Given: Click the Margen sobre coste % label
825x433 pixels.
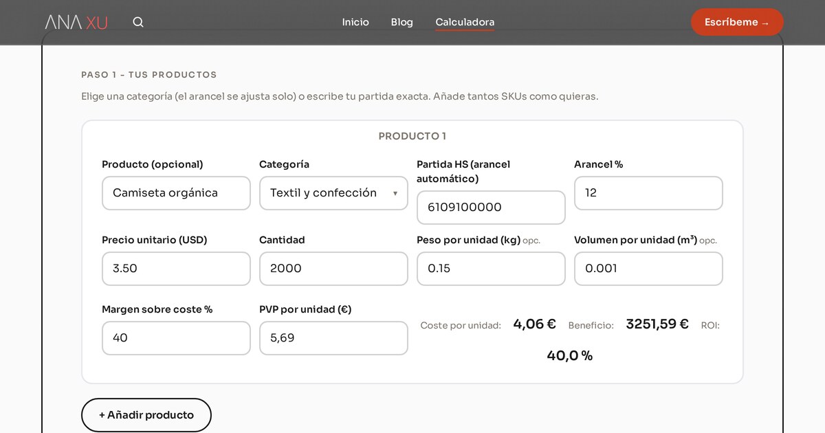Looking at the screenshot, I should [157, 309].
